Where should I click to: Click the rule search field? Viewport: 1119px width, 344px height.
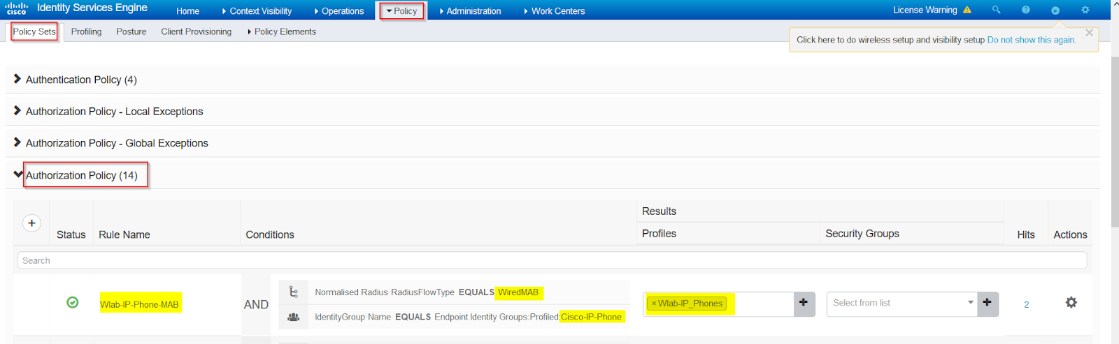point(552,260)
